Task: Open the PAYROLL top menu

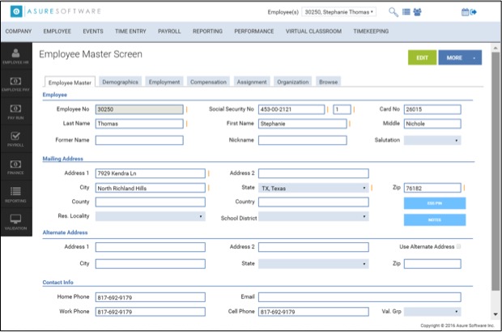Action: 169,32
